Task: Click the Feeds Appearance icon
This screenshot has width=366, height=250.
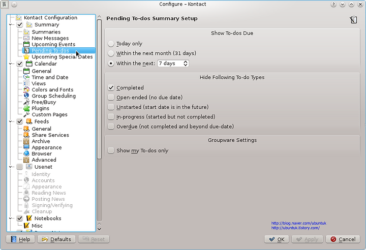Action: click(x=26, y=147)
